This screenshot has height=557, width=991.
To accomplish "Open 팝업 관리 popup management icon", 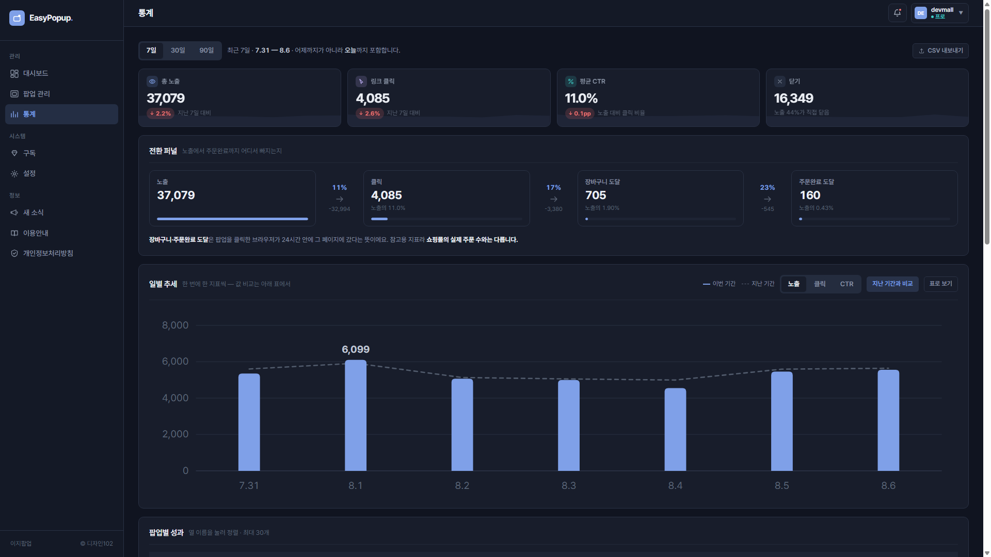I will tap(14, 94).
